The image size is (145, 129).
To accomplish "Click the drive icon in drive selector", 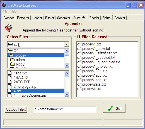I will 11,44.
